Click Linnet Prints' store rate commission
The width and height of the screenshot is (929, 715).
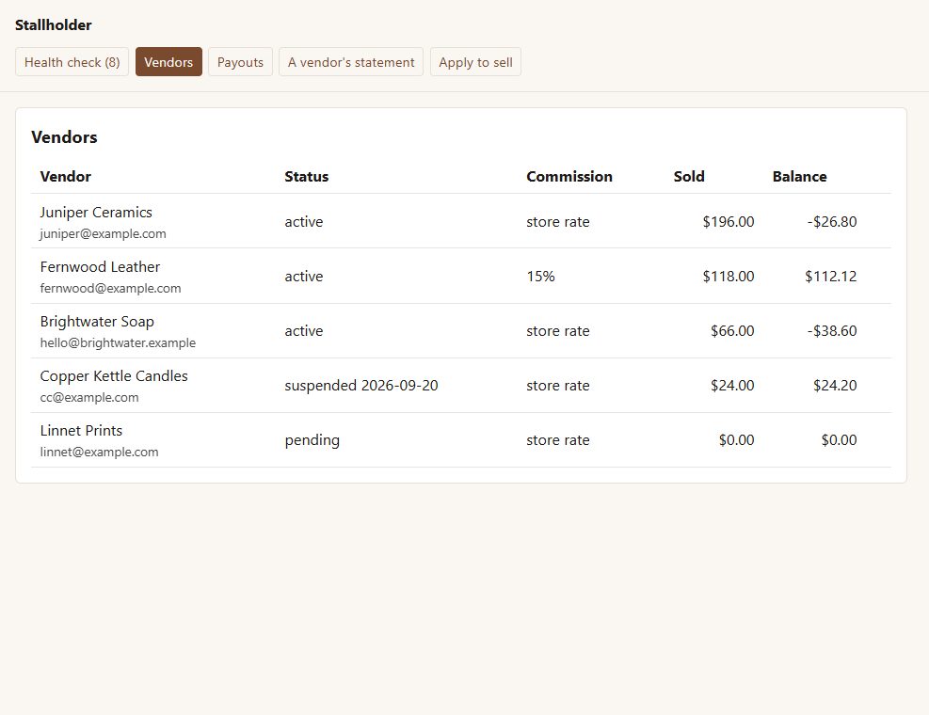tap(558, 440)
